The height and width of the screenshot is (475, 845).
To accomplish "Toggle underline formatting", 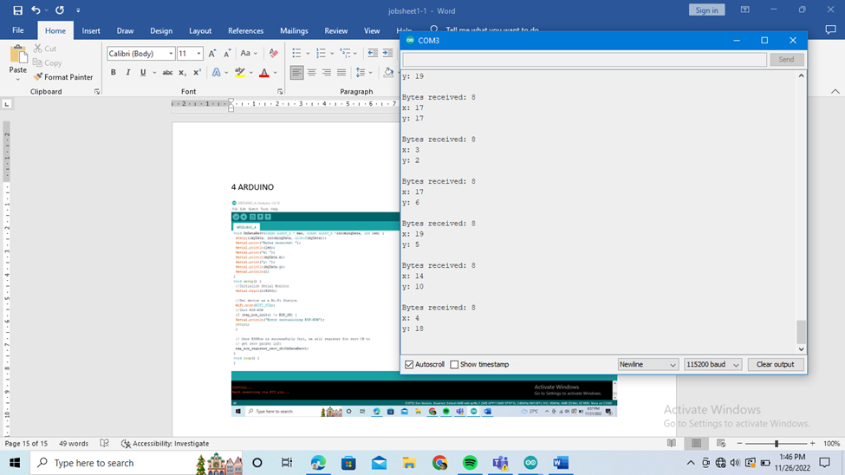I will tap(143, 72).
